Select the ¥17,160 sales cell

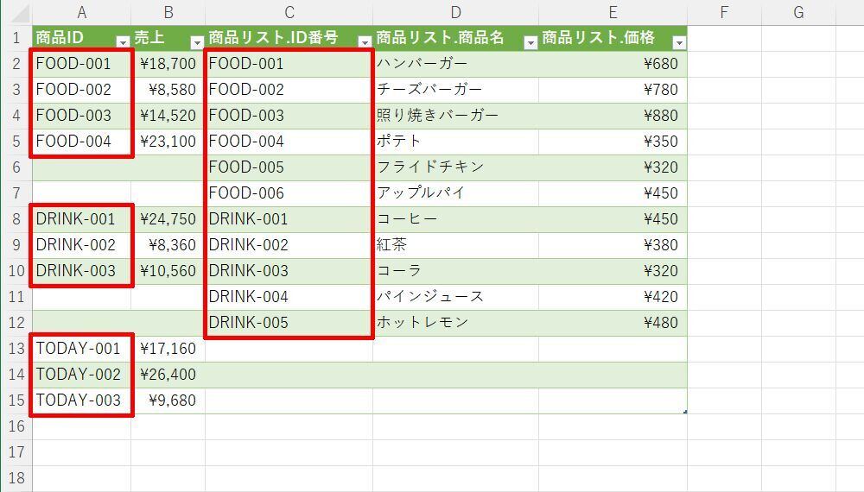pyautogui.click(x=168, y=349)
